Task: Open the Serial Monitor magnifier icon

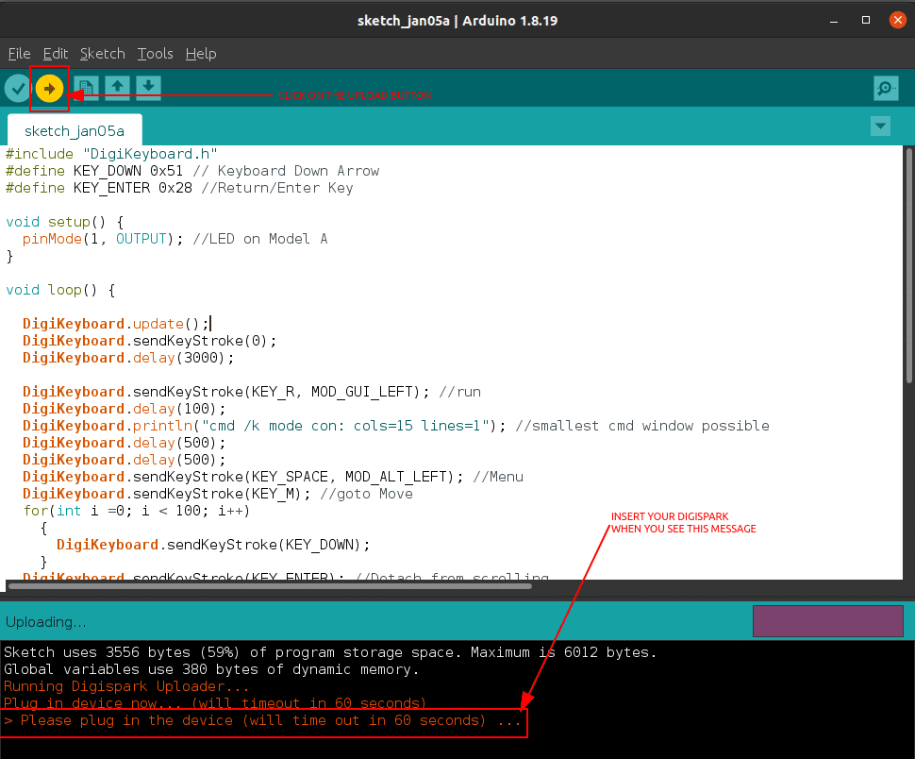Action: coord(886,88)
